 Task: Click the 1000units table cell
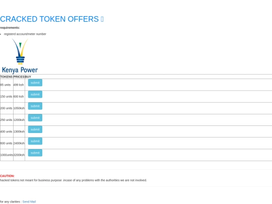7,155
